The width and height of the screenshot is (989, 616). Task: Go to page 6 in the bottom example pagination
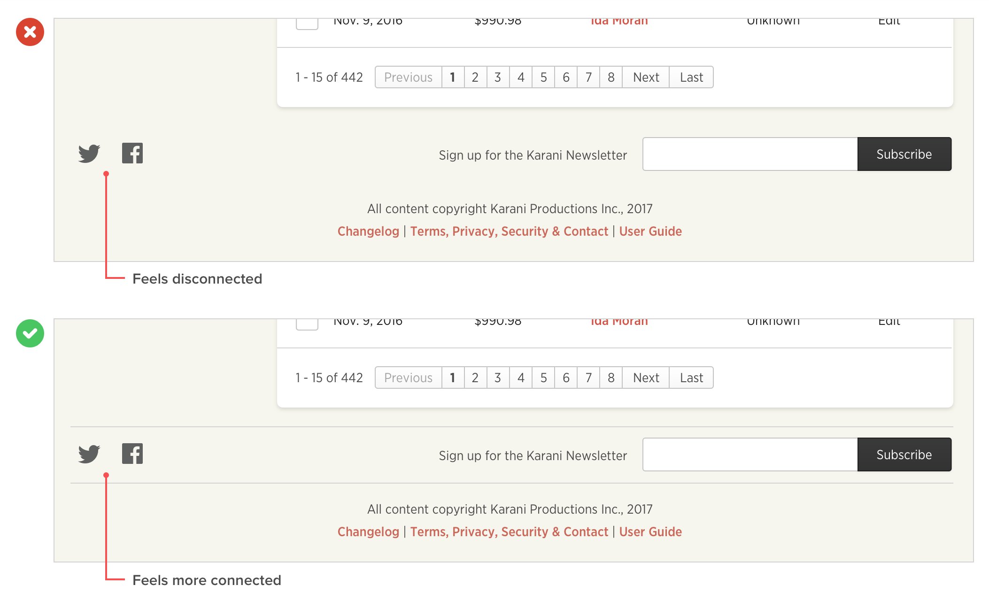566,377
